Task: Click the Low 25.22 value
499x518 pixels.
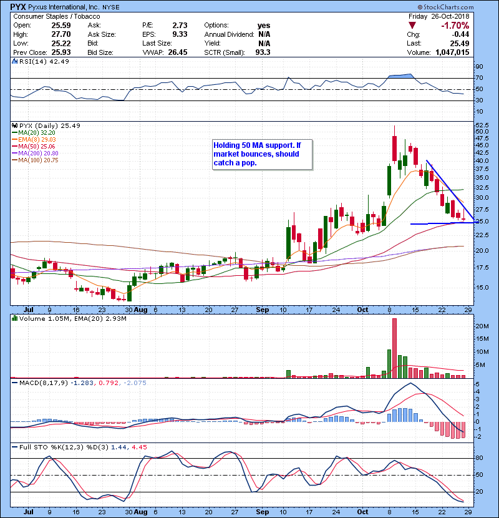Action: [x=61, y=43]
